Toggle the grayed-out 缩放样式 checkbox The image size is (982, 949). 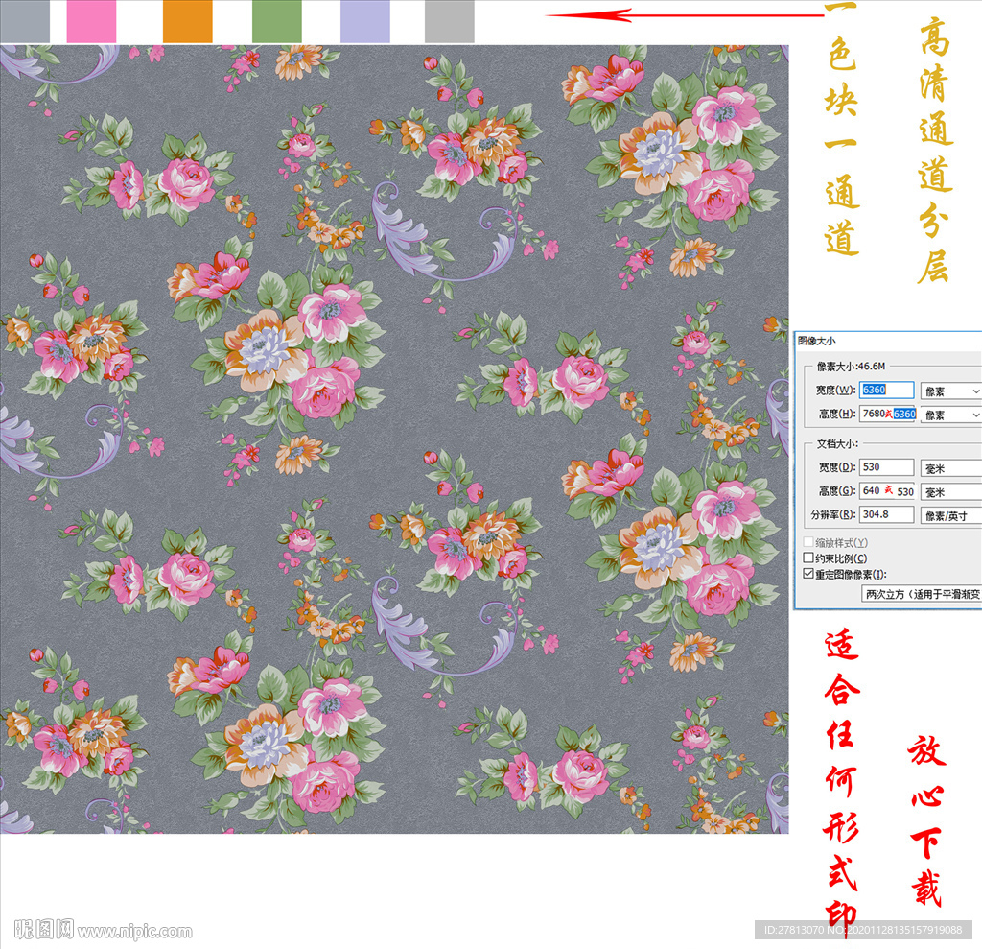click(x=808, y=542)
